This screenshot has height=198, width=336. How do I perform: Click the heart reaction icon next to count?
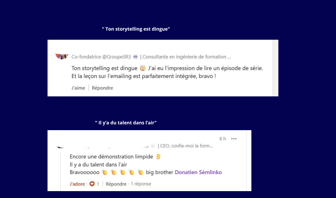point(92,184)
